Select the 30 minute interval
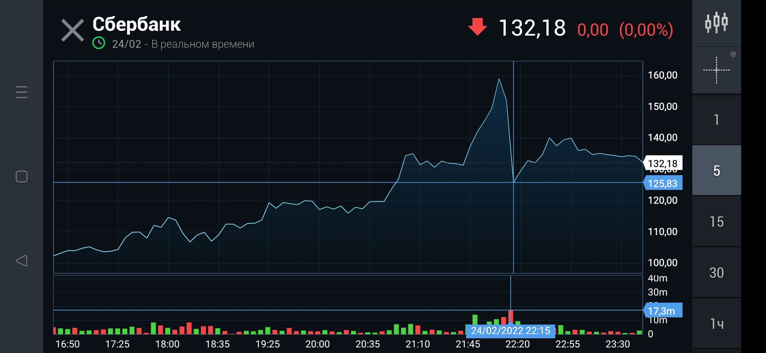The height and width of the screenshot is (353, 766). [716, 273]
